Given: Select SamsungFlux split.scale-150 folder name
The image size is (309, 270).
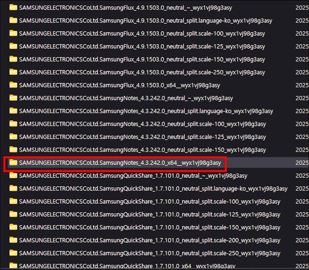Looking at the screenshot, I should point(142,60).
